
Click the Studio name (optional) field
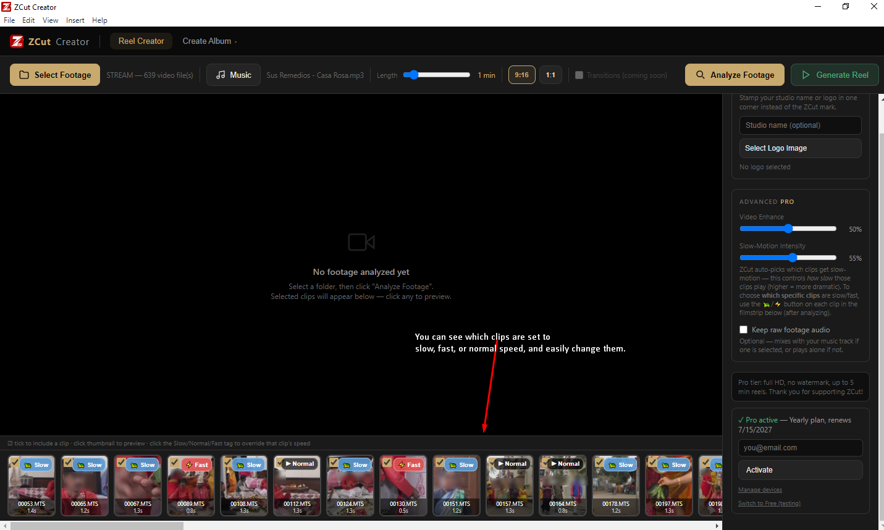coord(800,125)
